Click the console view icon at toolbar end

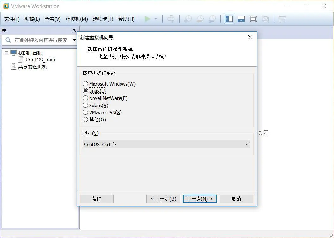tap(282, 19)
